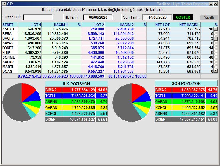Click gray DIGER swatch in SON POZISYON

click(x=163, y=120)
